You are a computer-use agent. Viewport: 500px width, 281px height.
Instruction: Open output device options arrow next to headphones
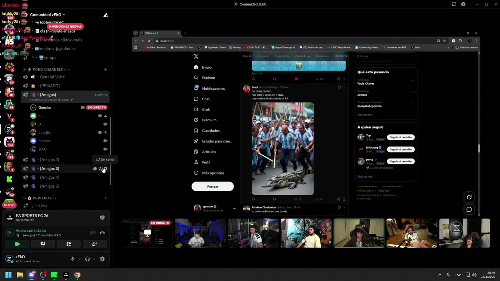pos(94,259)
